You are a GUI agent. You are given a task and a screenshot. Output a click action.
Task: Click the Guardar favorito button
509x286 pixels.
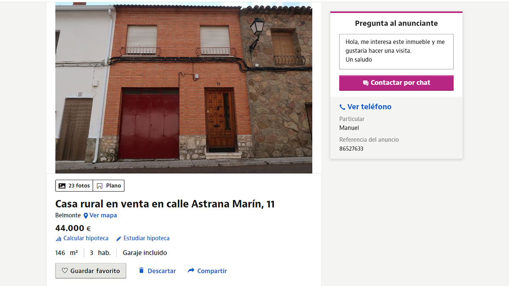click(x=91, y=271)
